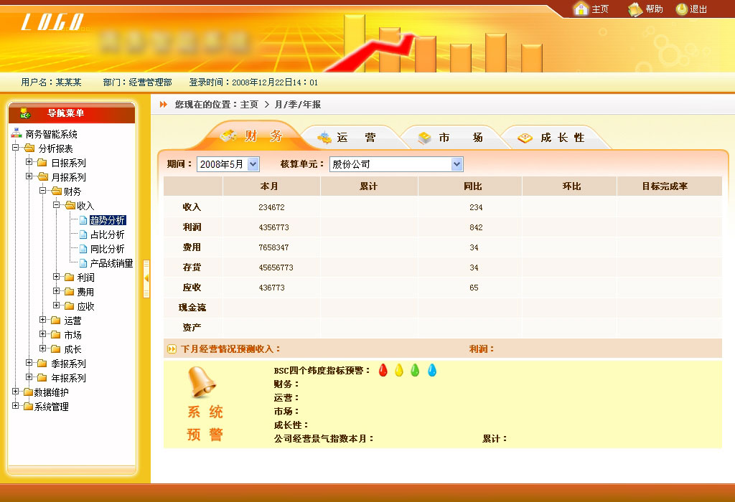
Task: Click the arrow icon before 下月经营情况预测收入
Action: click(172, 349)
